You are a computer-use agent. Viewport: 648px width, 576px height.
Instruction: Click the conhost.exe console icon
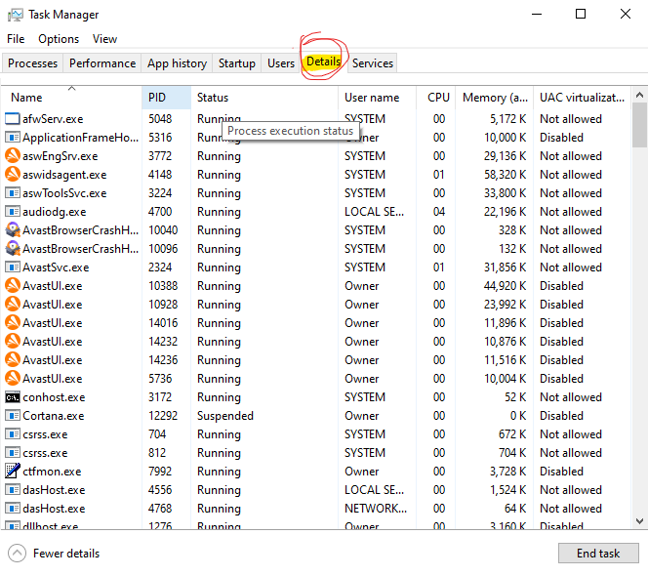coord(13,397)
